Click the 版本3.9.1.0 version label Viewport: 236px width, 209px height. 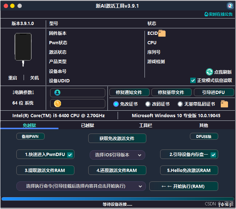coord(23,24)
